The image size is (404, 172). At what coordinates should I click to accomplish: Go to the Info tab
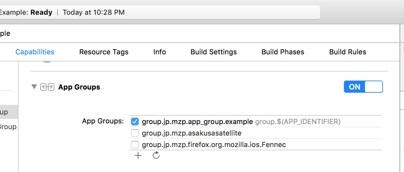coord(159,52)
